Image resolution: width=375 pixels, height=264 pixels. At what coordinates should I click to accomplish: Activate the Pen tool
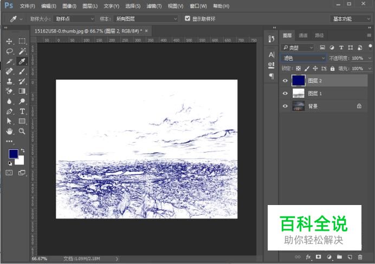point(9,111)
